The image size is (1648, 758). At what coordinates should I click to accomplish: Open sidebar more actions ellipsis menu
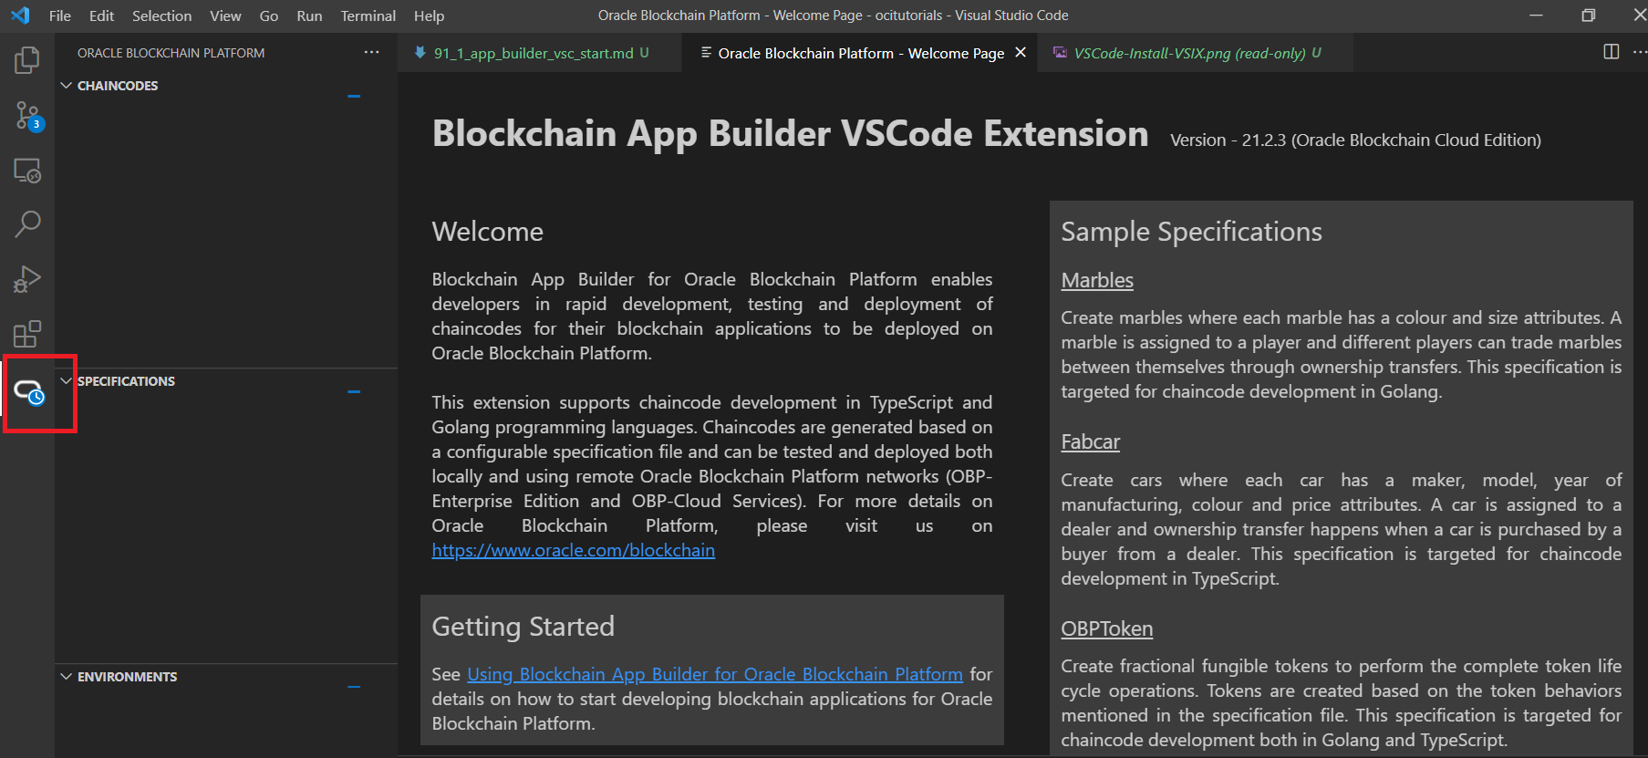(x=371, y=53)
